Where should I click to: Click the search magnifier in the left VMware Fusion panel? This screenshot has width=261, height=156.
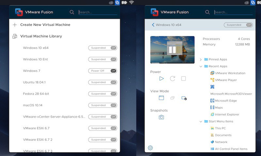(72, 12)
